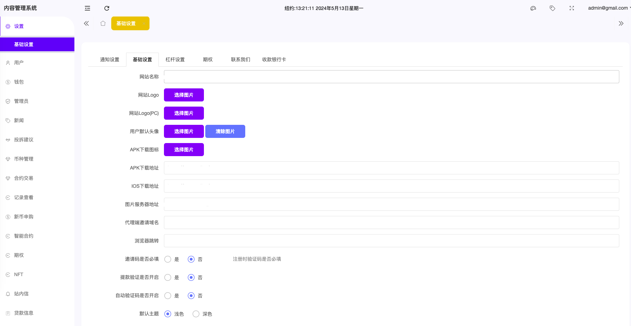Image resolution: width=631 pixels, height=326 pixels.
Task: Open the 收款银行卡 tab
Action: tap(274, 59)
